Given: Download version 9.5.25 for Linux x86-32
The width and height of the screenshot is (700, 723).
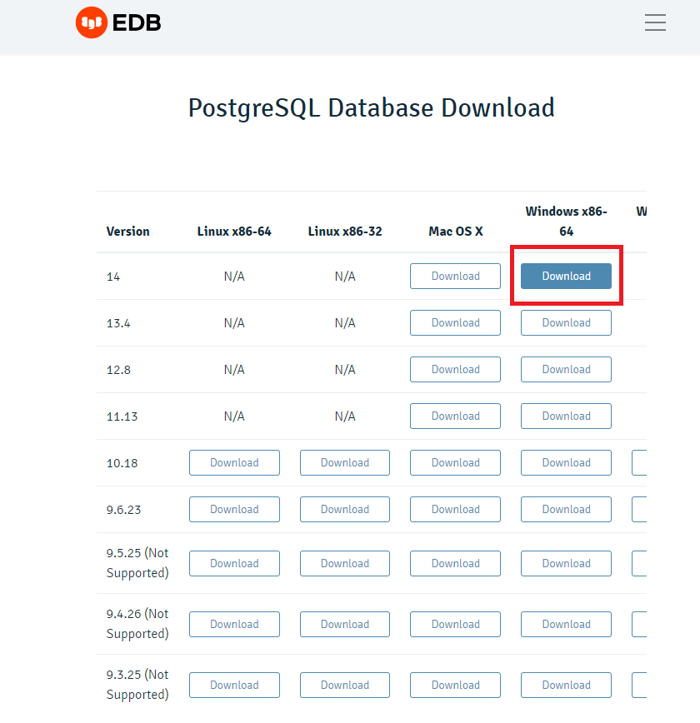Looking at the screenshot, I should [x=345, y=563].
